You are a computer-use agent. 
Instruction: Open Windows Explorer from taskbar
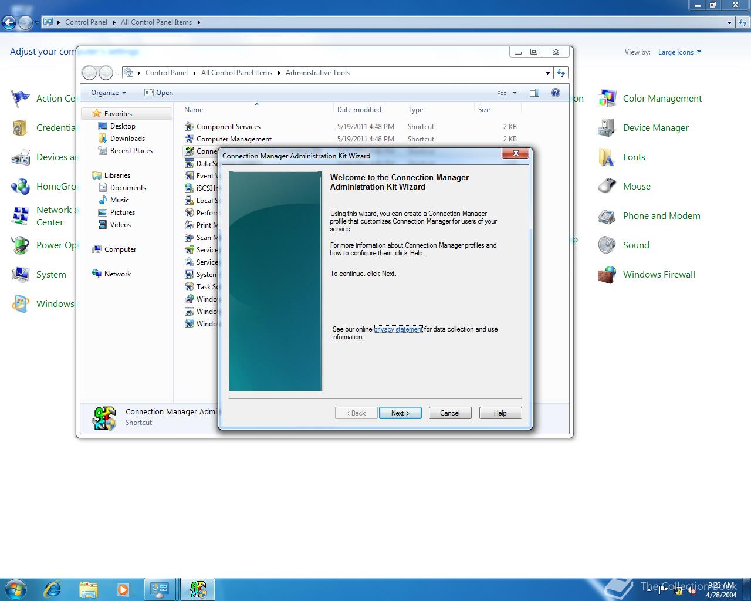point(89,589)
